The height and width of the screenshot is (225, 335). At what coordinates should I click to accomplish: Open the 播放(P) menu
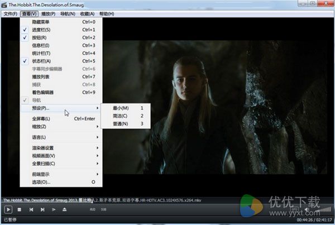[x=48, y=14]
